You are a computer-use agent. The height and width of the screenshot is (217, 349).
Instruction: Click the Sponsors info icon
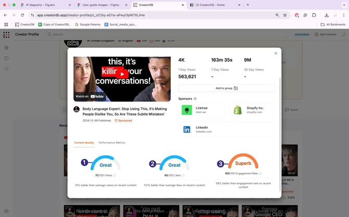195,98
